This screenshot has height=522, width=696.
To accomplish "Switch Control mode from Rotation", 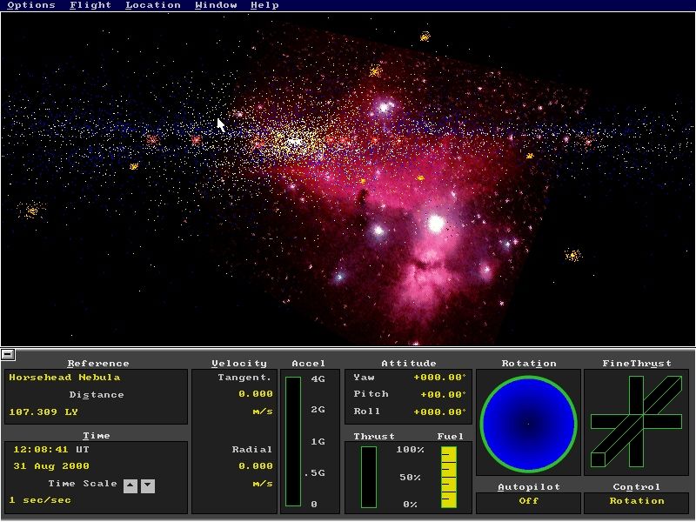I will [x=637, y=501].
